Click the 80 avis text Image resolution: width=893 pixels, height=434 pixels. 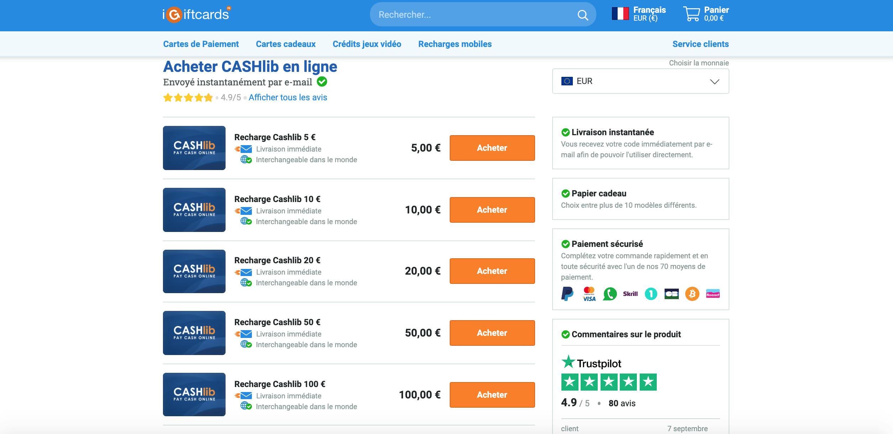tap(622, 403)
